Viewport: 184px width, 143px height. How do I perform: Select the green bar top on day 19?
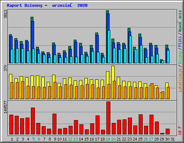(107, 12)
